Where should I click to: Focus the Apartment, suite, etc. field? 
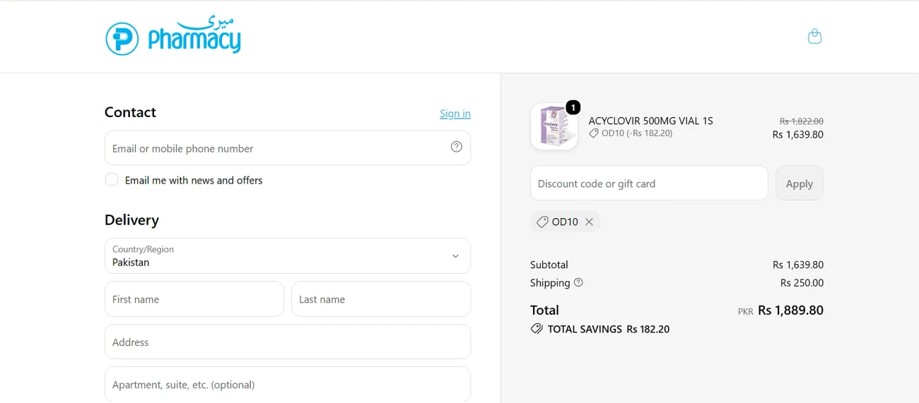tap(288, 385)
